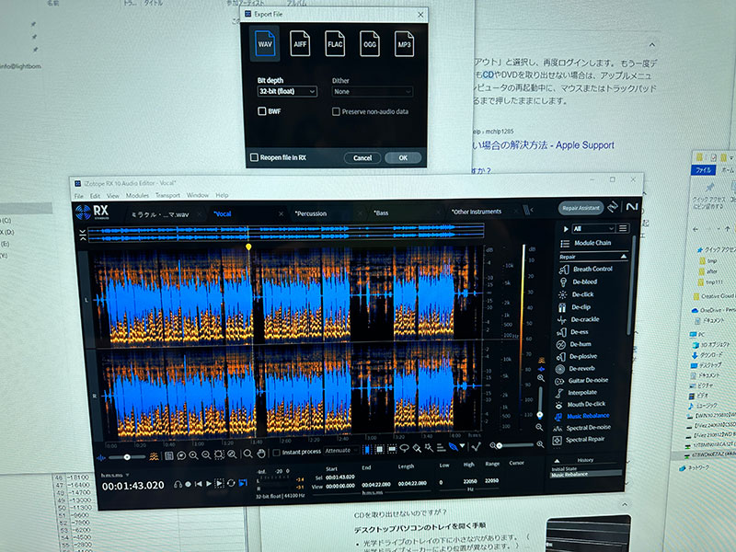Viewport: 736px width, 552px height.
Task: Select the AIFF export format icon
Action: (300, 43)
